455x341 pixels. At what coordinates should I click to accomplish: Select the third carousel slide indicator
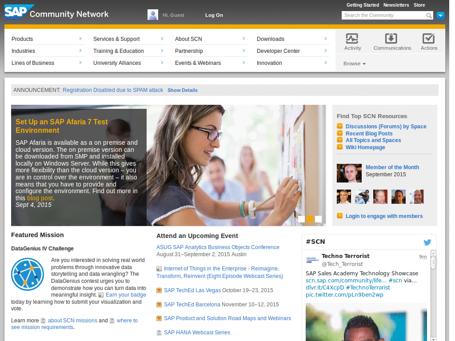click(318, 219)
